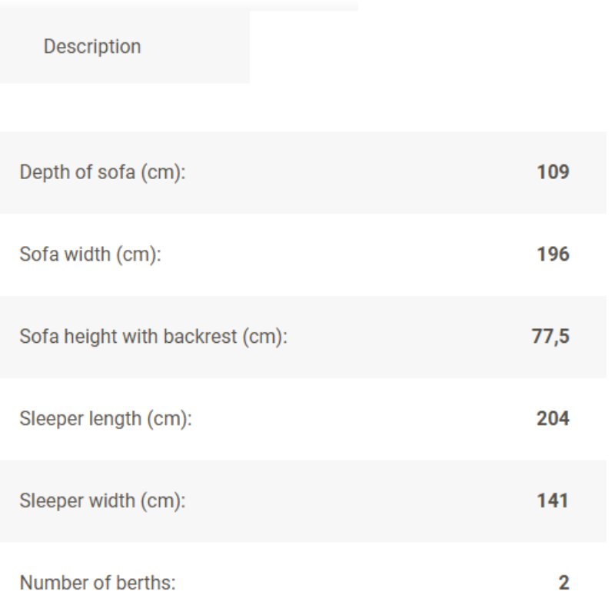Open the Description tab
This screenshot has width=615, height=615.
92,47
